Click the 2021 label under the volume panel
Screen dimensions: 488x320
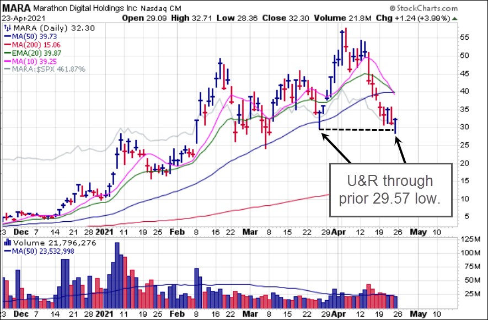click(x=104, y=313)
